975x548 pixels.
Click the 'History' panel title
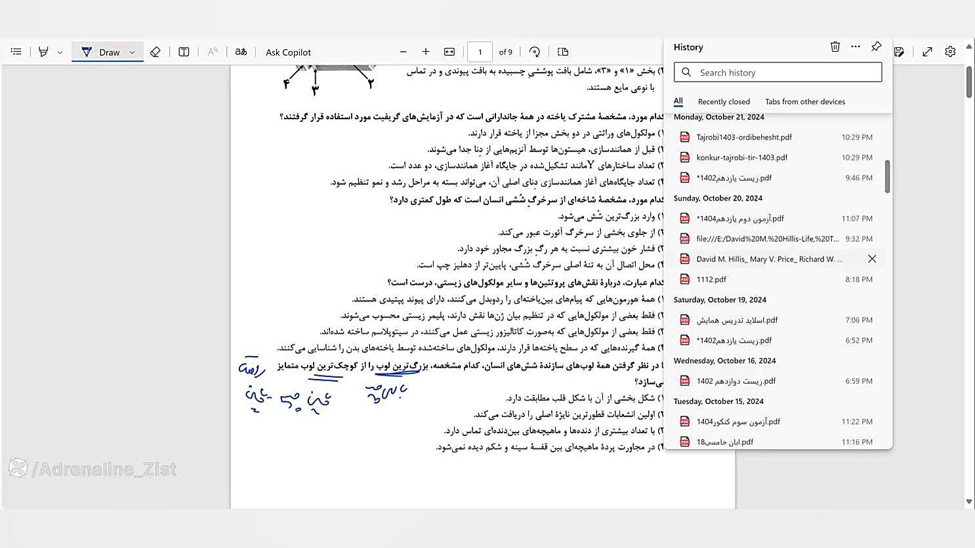click(x=688, y=47)
